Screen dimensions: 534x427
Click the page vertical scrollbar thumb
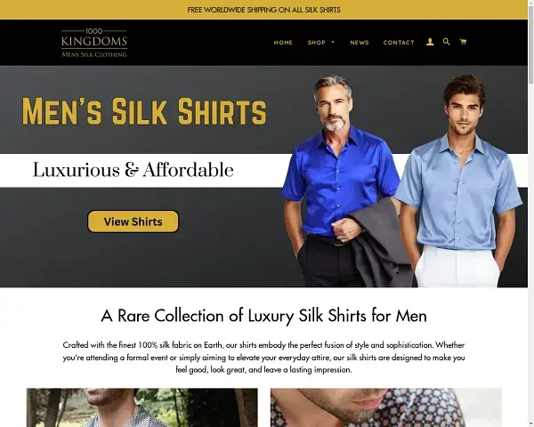tap(530, 43)
